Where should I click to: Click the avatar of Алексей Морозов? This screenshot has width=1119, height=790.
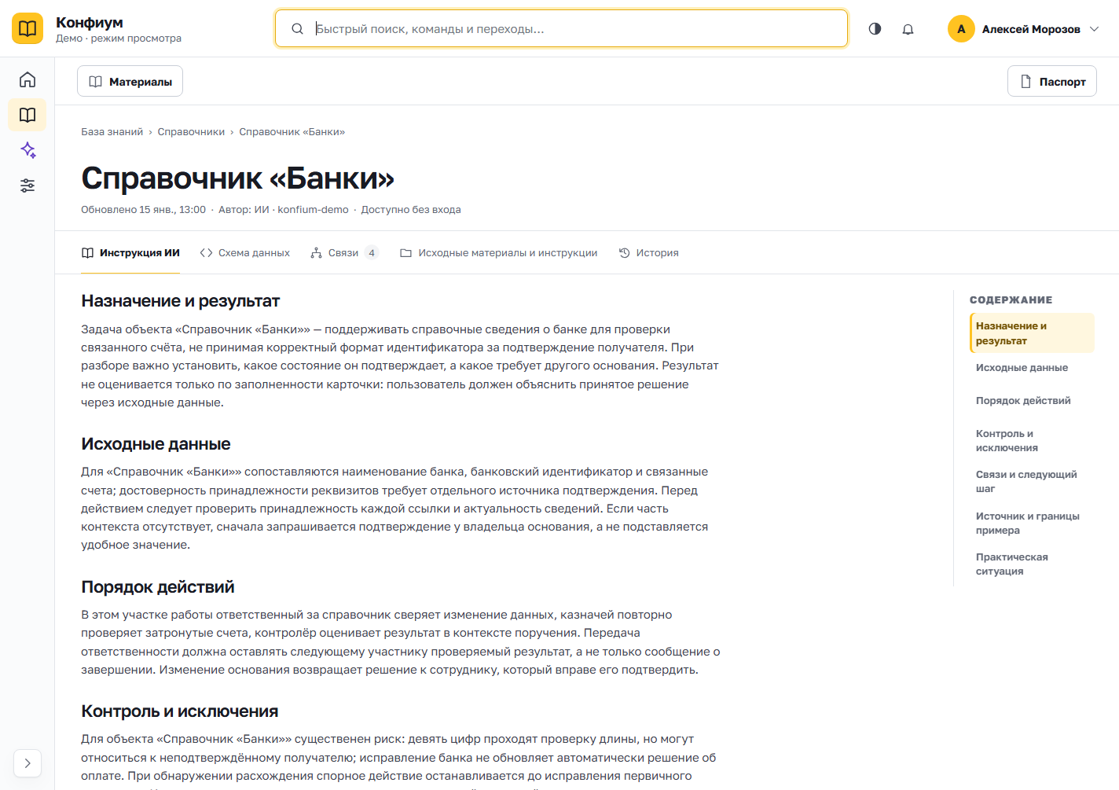pyautogui.click(x=961, y=29)
